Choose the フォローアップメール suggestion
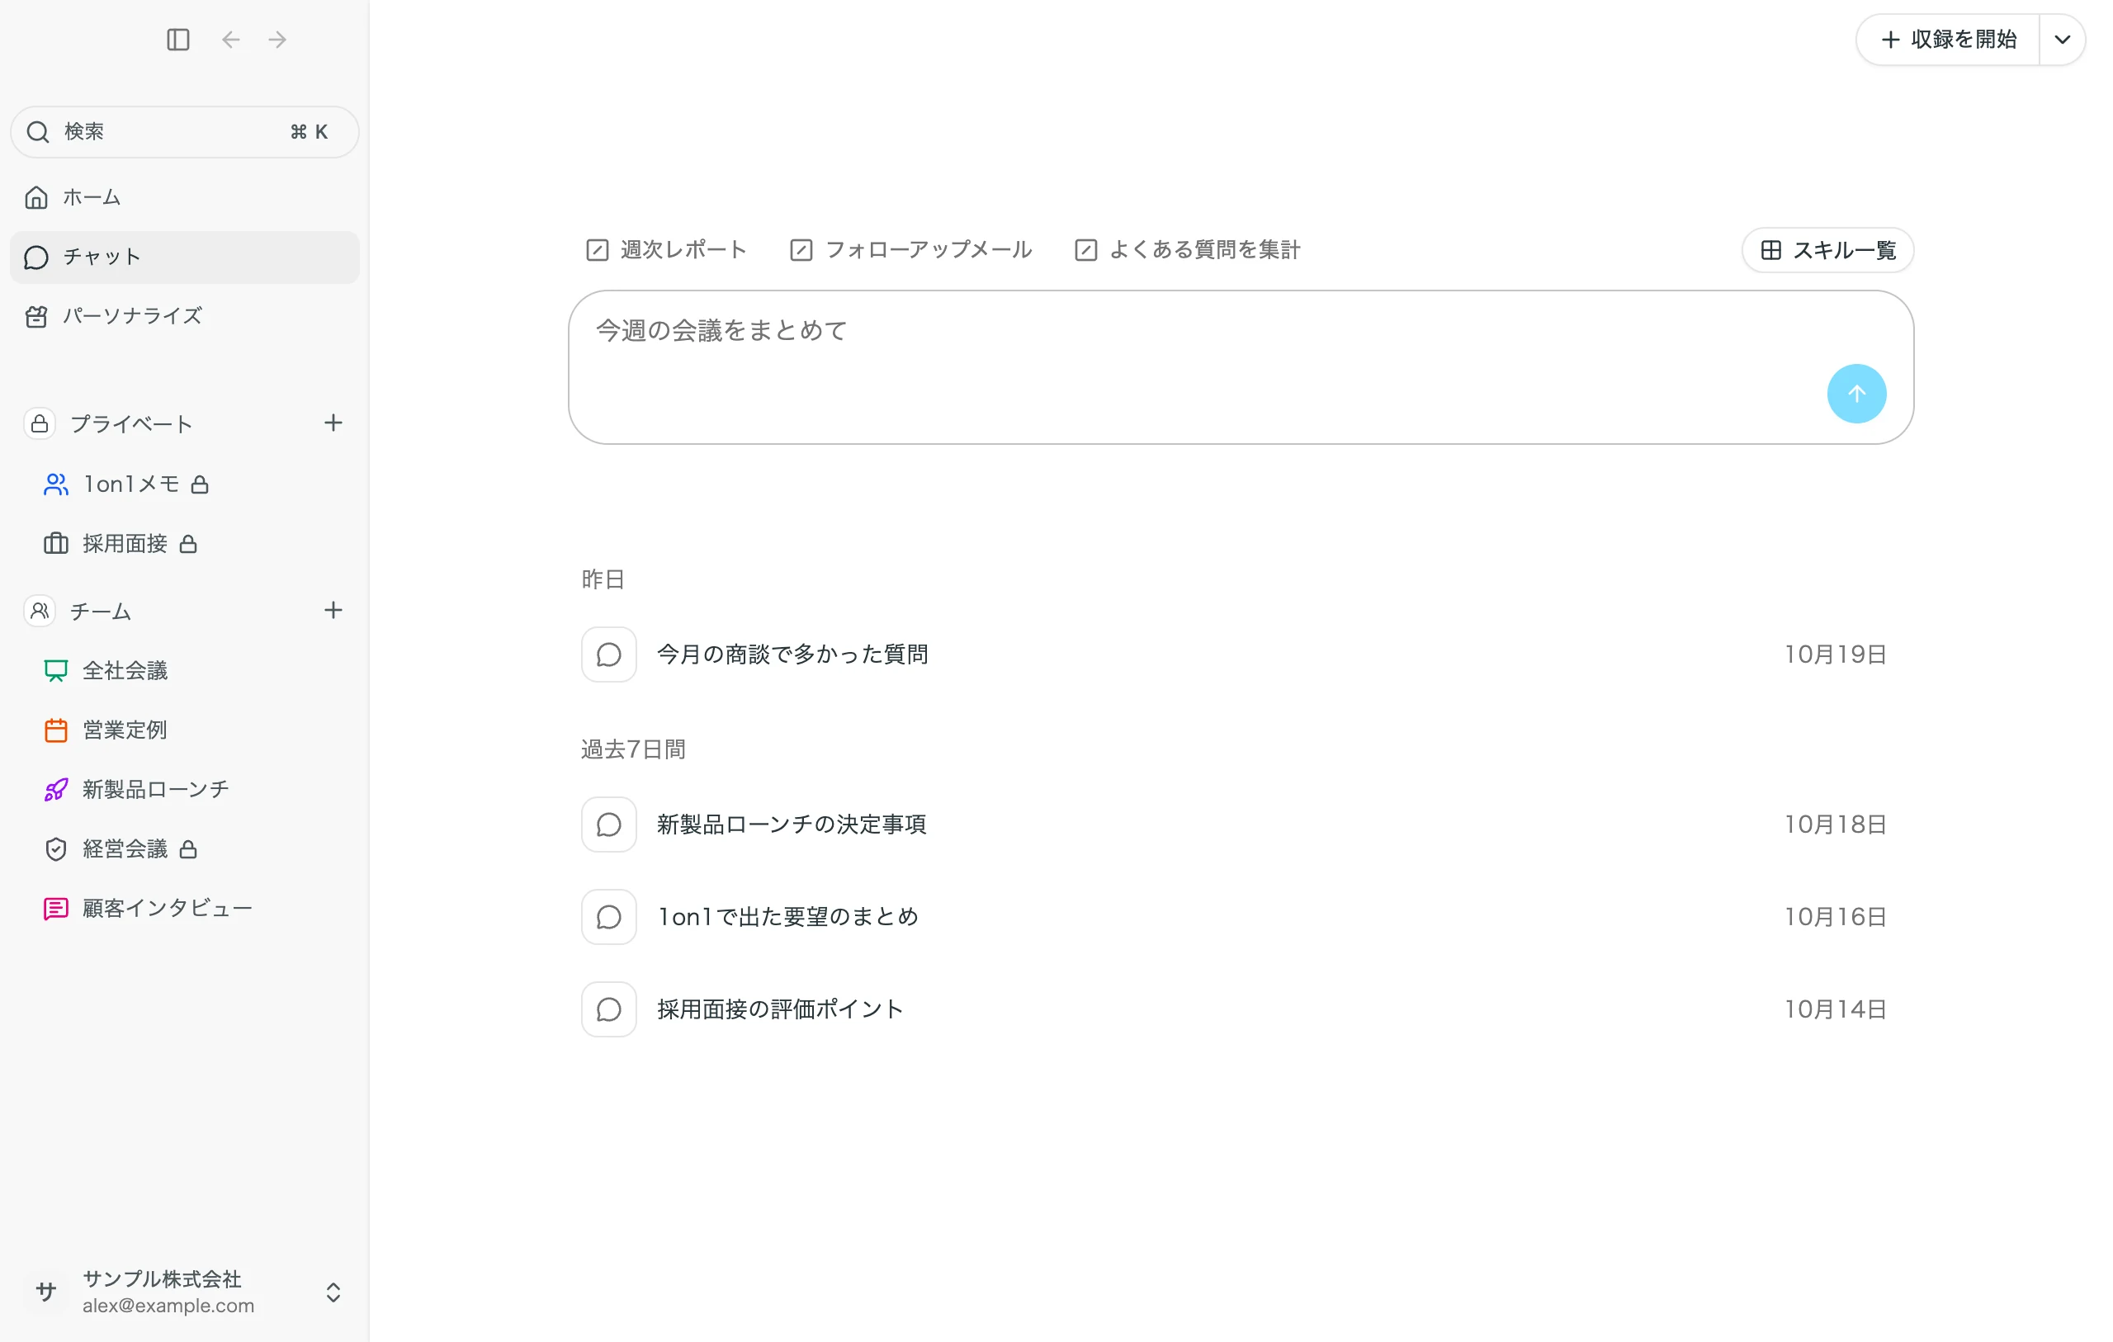 tap(910, 250)
